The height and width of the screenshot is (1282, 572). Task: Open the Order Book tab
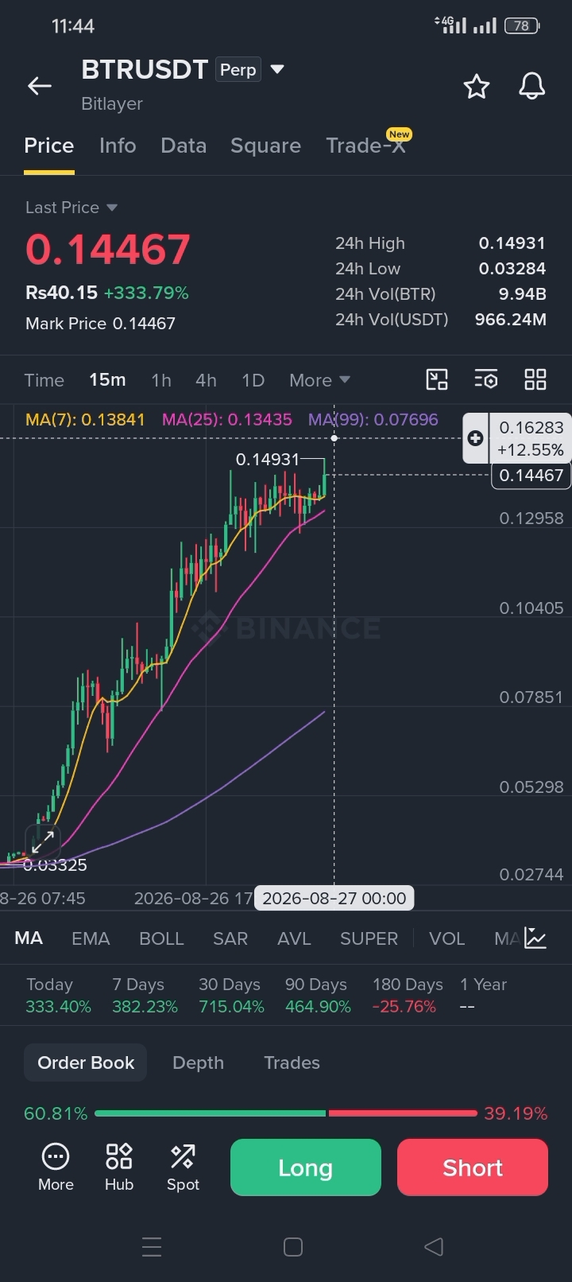click(x=86, y=1063)
